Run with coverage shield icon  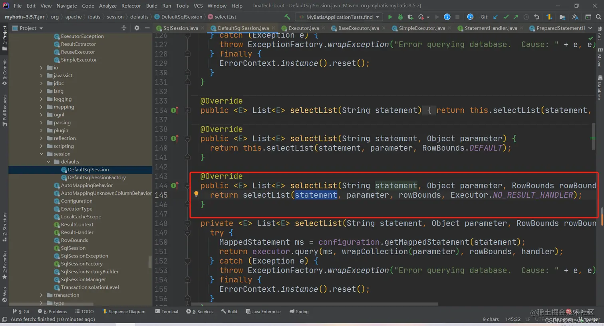410,17
